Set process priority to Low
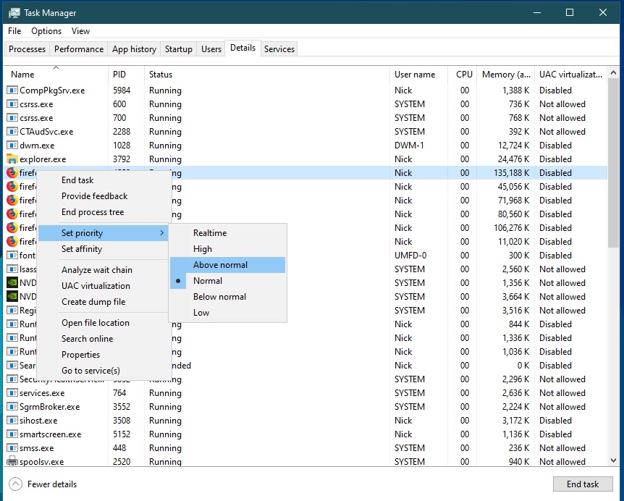This screenshot has width=624, height=501. [x=227, y=312]
